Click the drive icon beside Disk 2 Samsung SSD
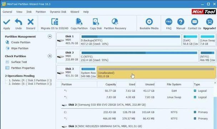Screen dimensions: 217x129 coord(65,105)
